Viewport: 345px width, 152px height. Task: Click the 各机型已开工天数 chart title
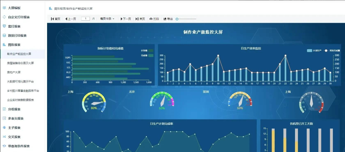[x=301, y=124]
